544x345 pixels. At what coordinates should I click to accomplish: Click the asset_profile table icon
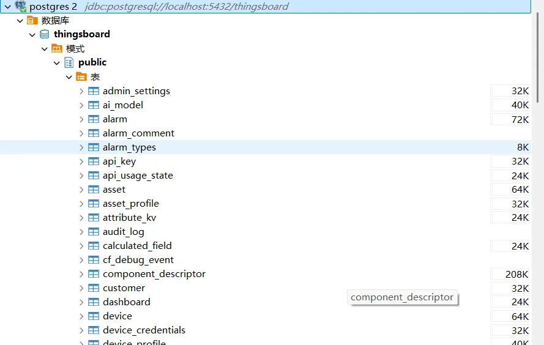coord(94,204)
